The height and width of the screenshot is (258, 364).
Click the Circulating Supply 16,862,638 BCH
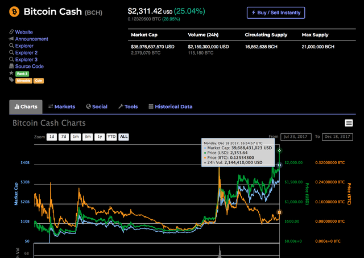pyautogui.click(x=261, y=47)
